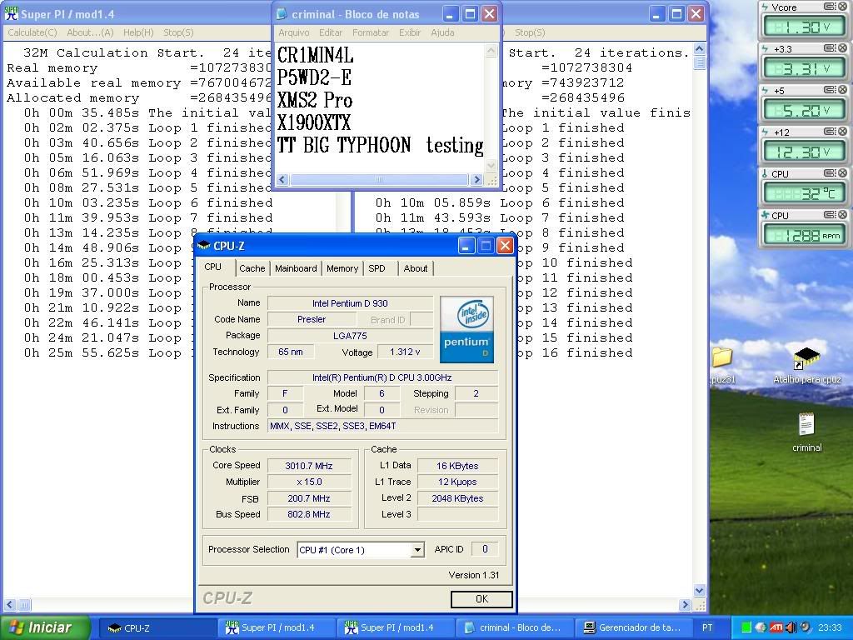
Task: Switch to the Memory tab in CPU-Z
Action: tap(342, 268)
